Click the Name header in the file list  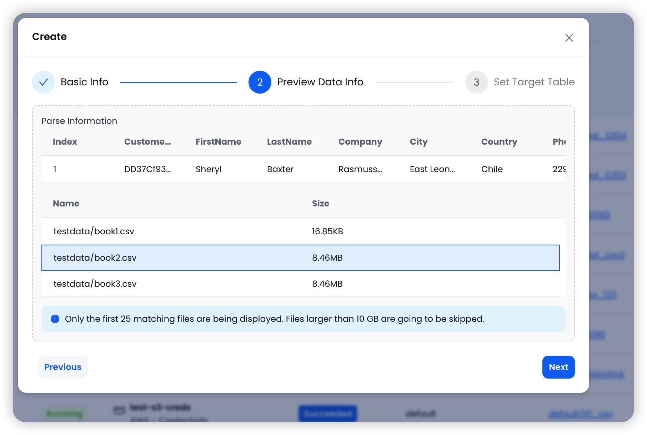click(66, 204)
